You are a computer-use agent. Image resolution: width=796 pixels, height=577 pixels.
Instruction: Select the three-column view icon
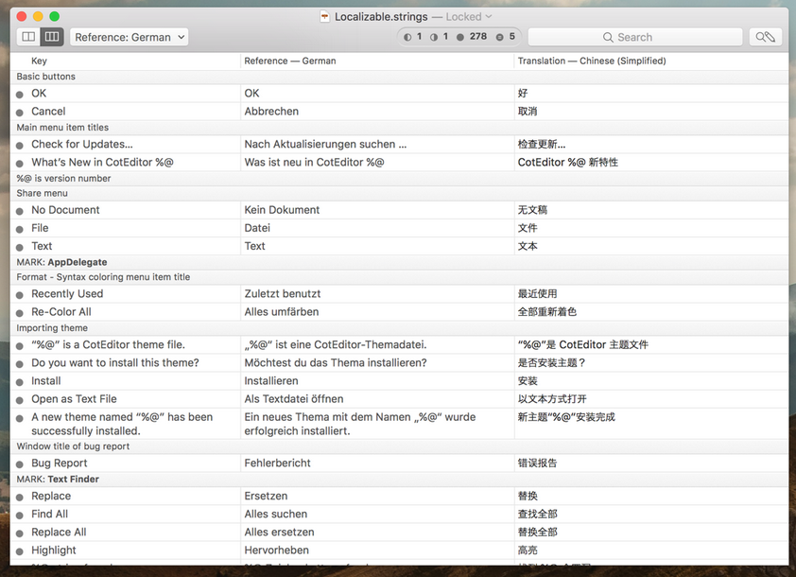click(52, 36)
